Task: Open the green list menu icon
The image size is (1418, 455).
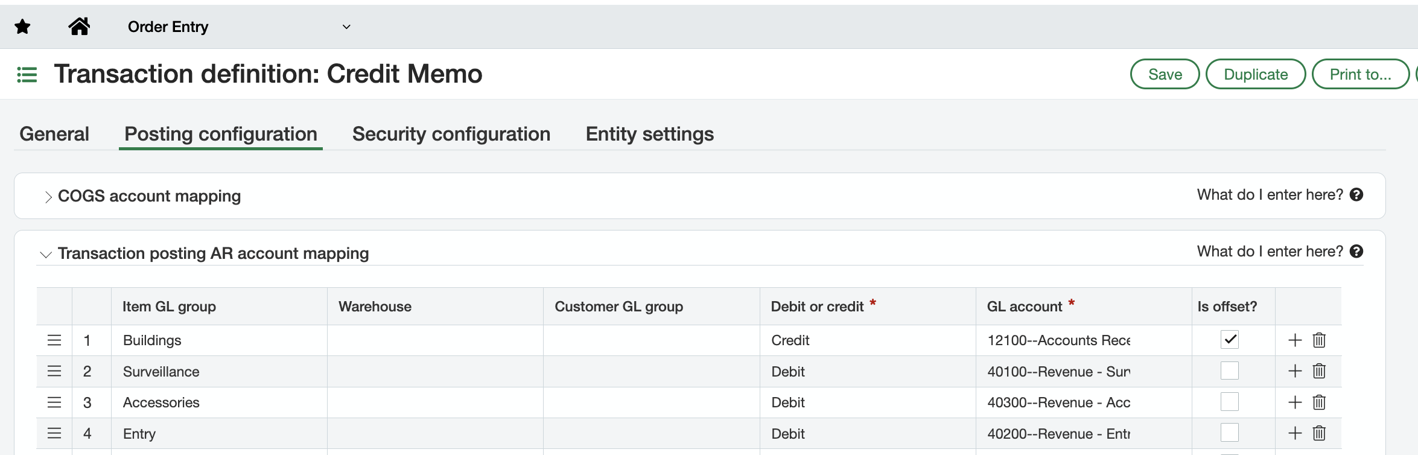Action: 27,75
